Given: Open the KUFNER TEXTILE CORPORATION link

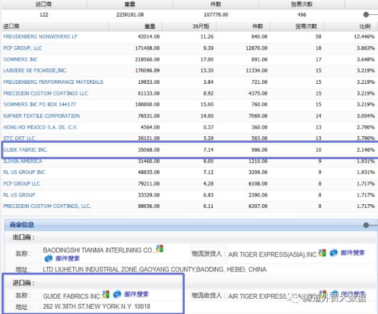Looking at the screenshot, I should pos(41,116).
